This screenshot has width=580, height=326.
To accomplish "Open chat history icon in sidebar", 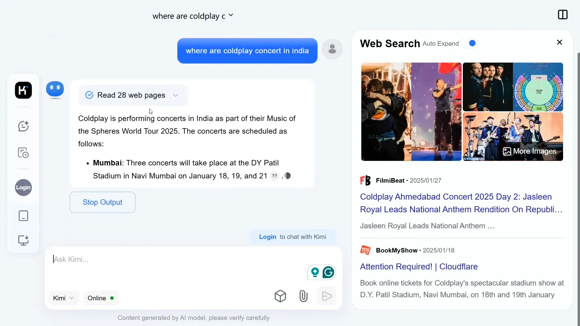I will tap(23, 153).
